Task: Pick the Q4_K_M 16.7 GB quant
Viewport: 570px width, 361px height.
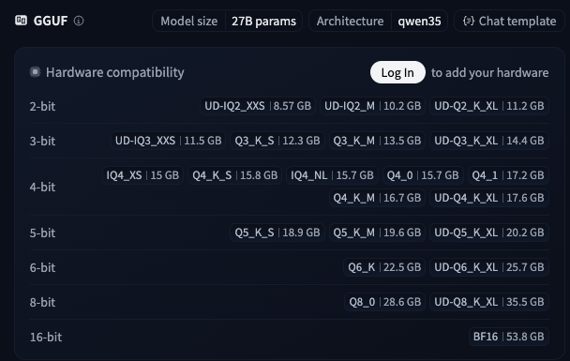Action: coord(377,198)
